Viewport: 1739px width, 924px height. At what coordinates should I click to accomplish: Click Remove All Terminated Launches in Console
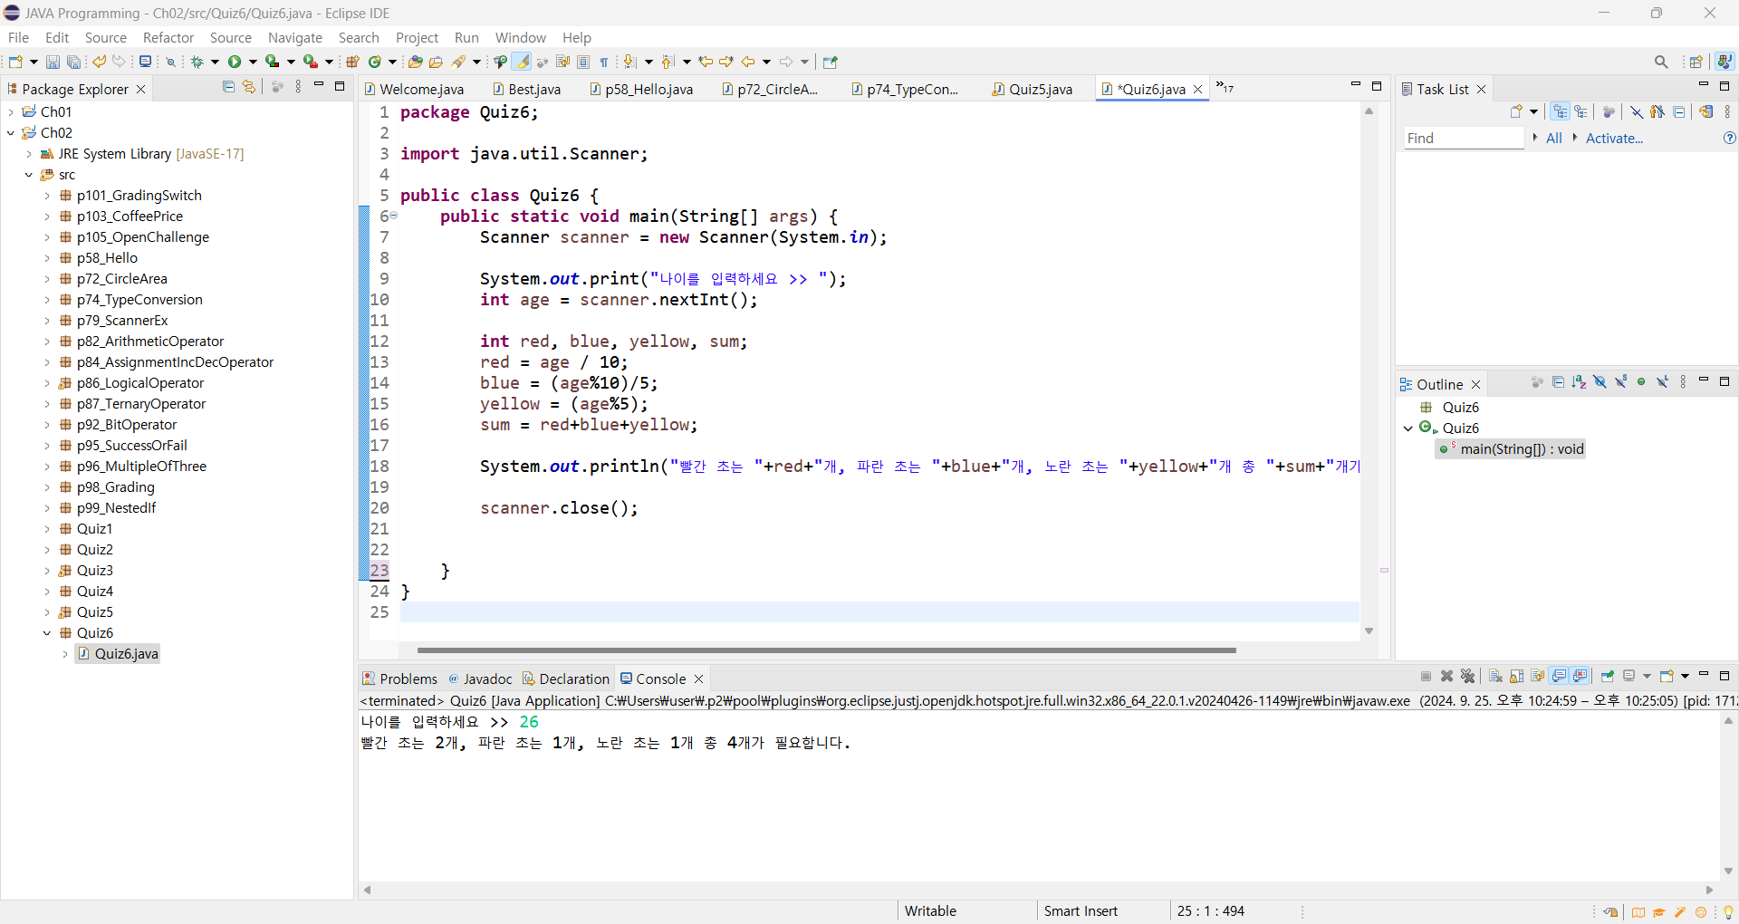coord(1467,676)
